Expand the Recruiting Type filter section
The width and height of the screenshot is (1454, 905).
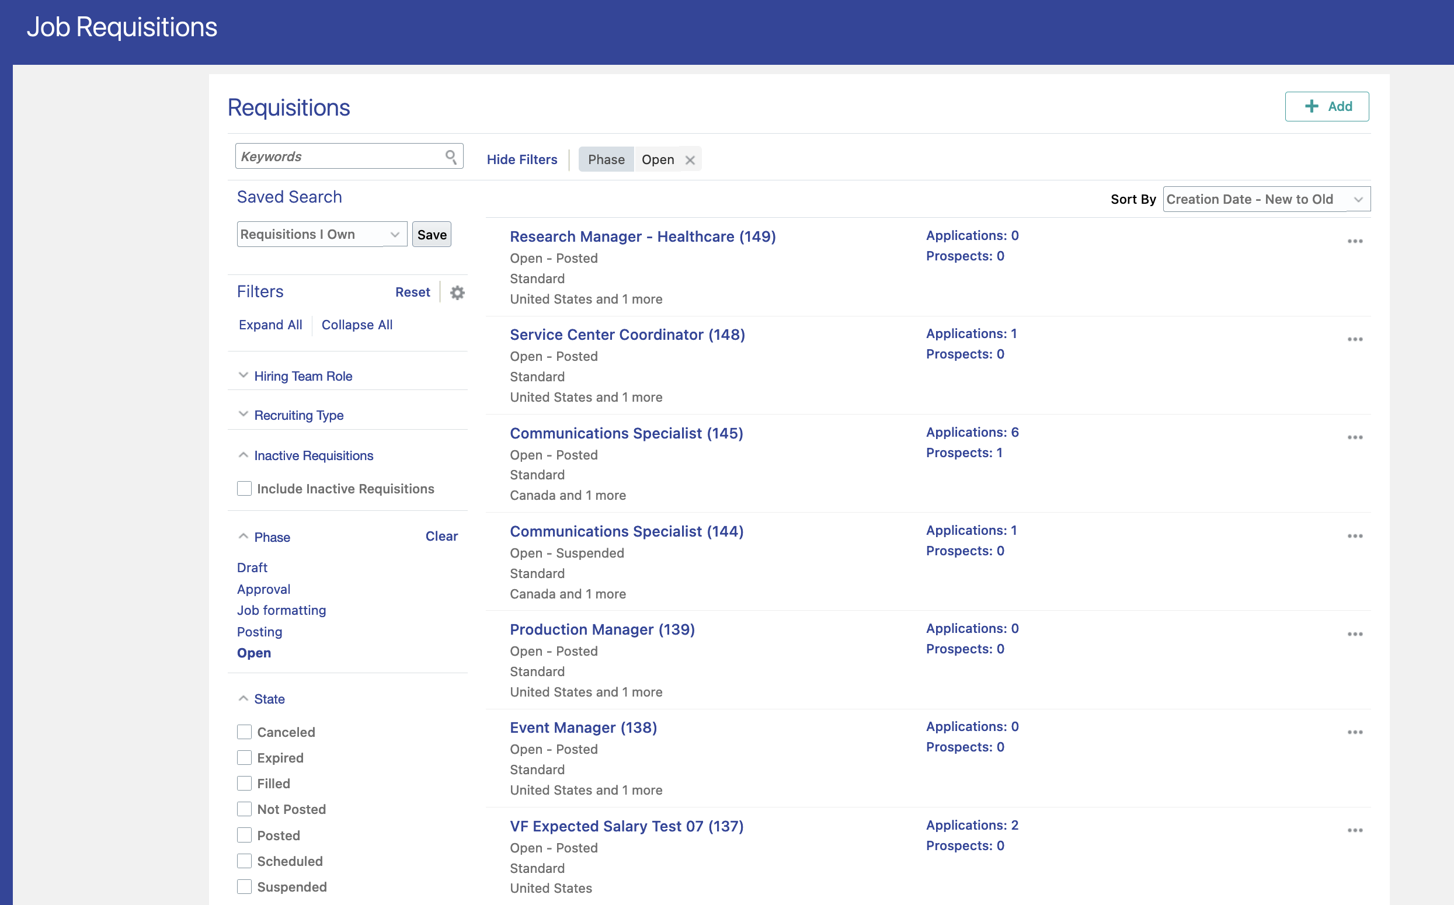click(299, 415)
